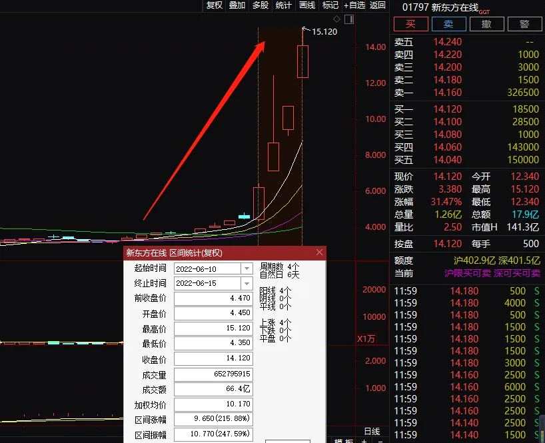545x443 pixels.
Task: Click the blue 卖 sell button
Action: [x=448, y=24]
